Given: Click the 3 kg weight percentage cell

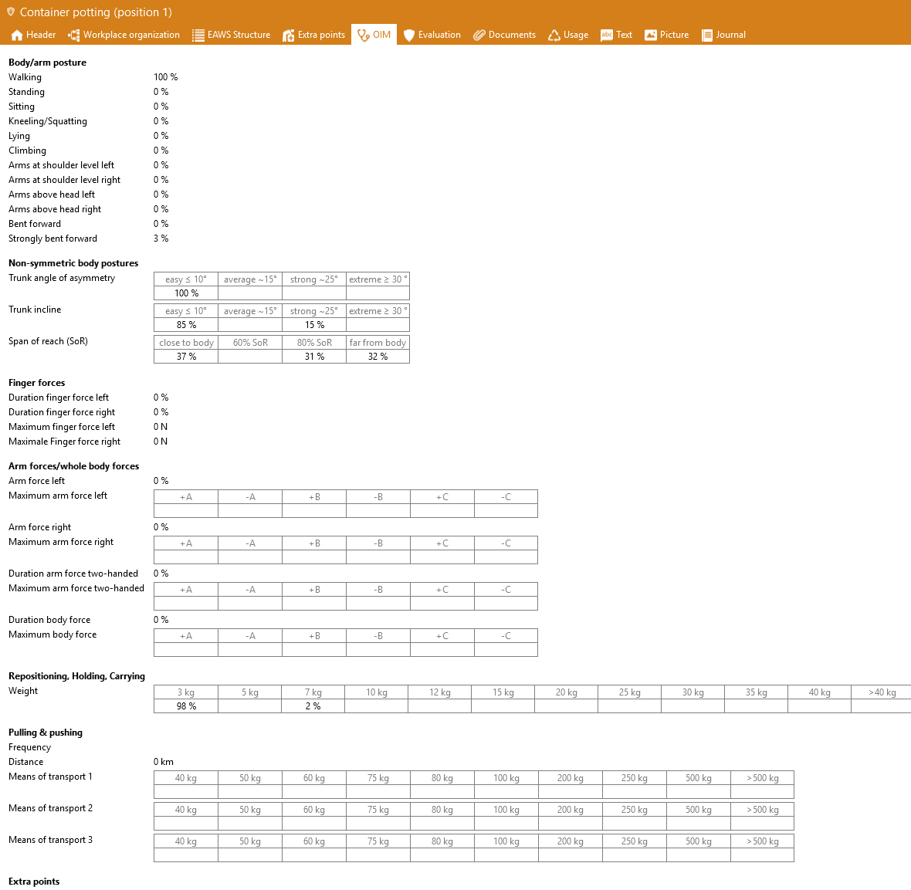Looking at the screenshot, I should click(x=186, y=706).
